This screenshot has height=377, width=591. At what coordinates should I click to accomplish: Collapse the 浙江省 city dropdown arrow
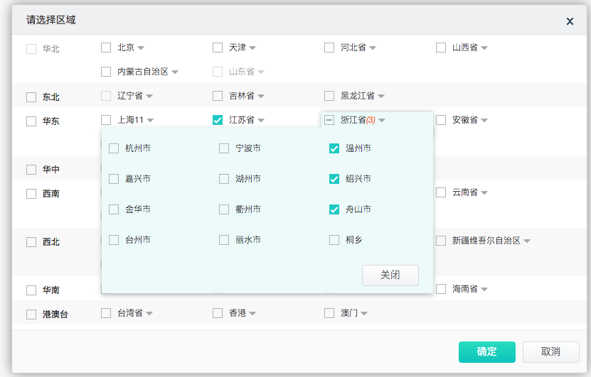(382, 121)
